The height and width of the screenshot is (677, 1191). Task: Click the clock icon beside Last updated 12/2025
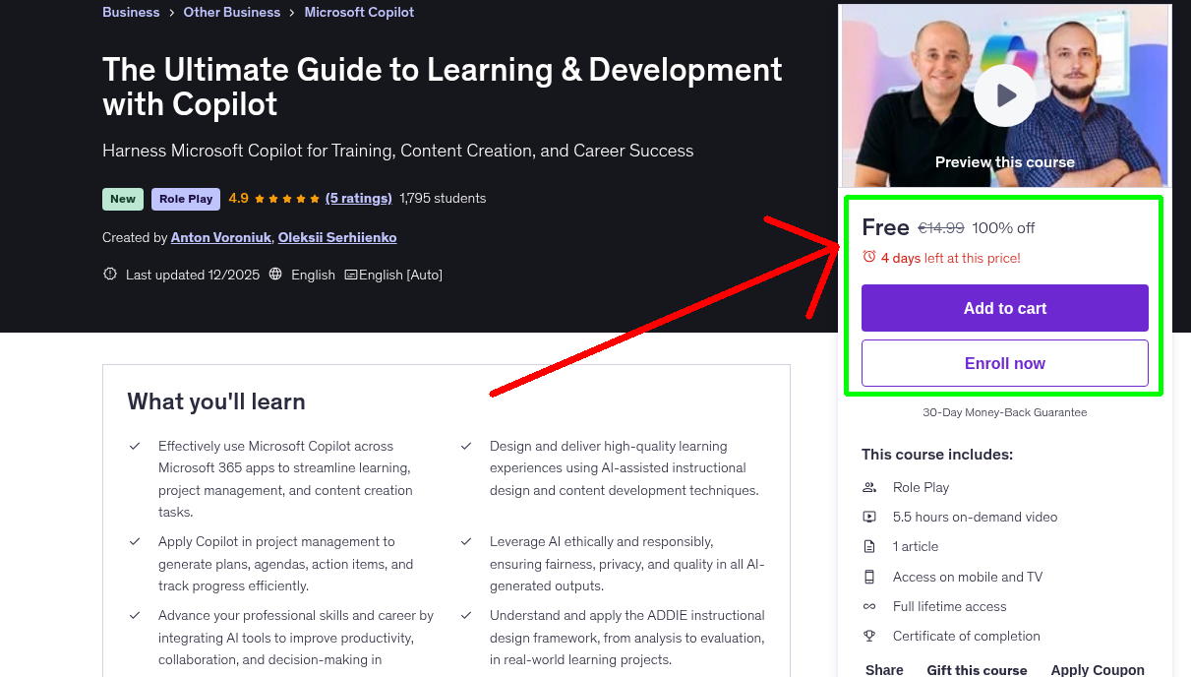pos(109,274)
